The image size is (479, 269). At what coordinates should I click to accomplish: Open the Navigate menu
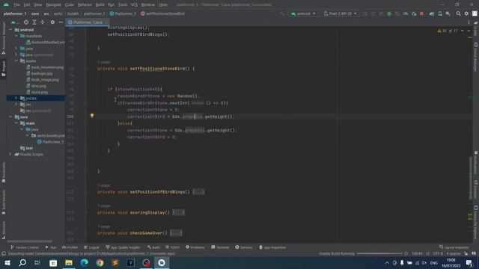(x=53, y=5)
